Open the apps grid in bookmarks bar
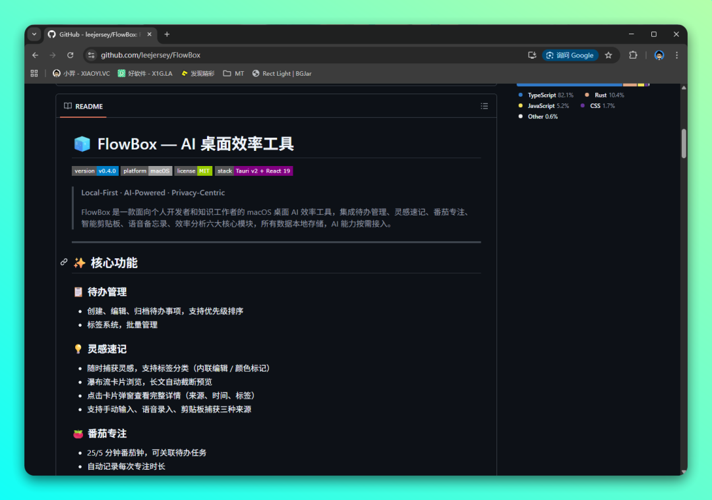Screen dimensions: 712x500 [34, 73]
